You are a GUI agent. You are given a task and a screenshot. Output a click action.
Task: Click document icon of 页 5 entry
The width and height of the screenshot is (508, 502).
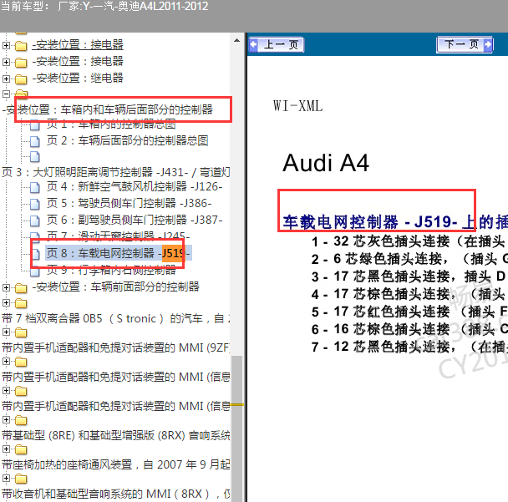click(x=34, y=204)
